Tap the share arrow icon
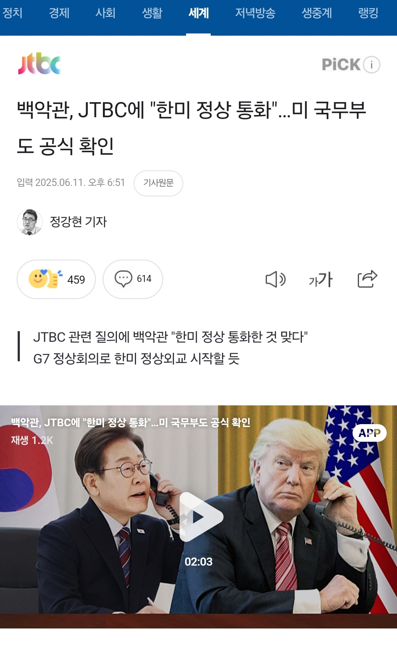 367,279
